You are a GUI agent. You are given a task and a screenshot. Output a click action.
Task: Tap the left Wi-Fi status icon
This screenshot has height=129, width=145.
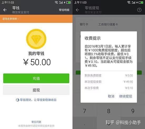click(x=56, y=2)
